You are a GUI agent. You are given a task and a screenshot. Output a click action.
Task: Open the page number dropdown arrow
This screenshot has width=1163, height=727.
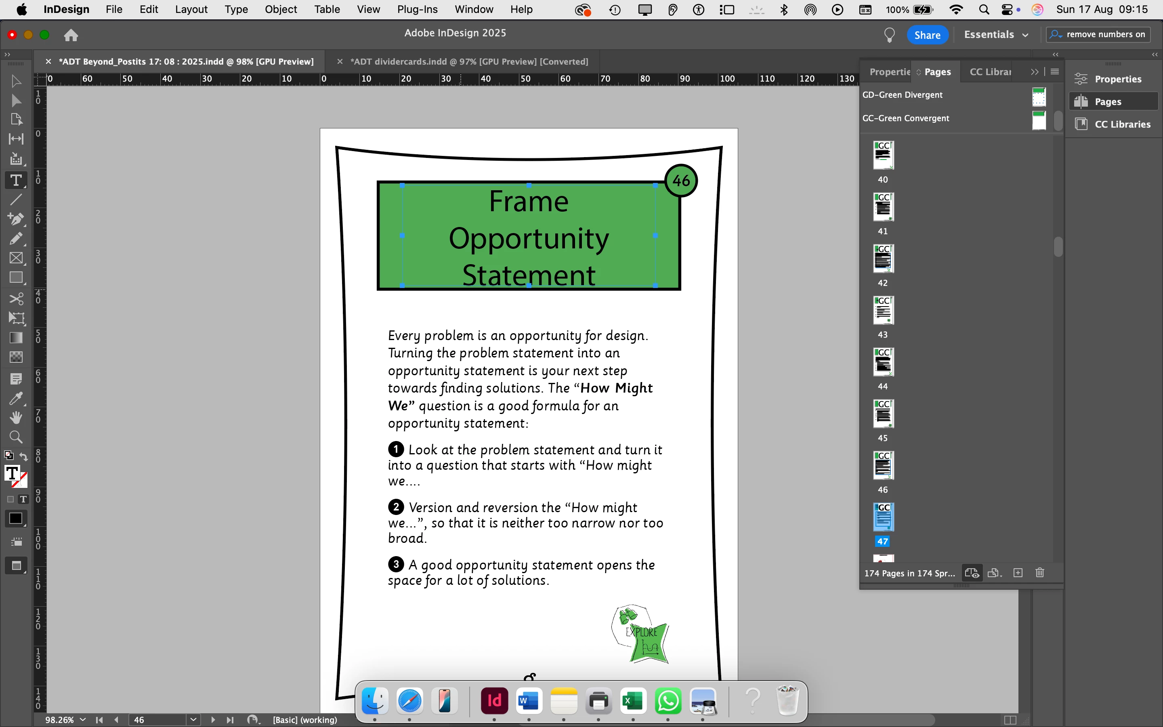click(193, 720)
